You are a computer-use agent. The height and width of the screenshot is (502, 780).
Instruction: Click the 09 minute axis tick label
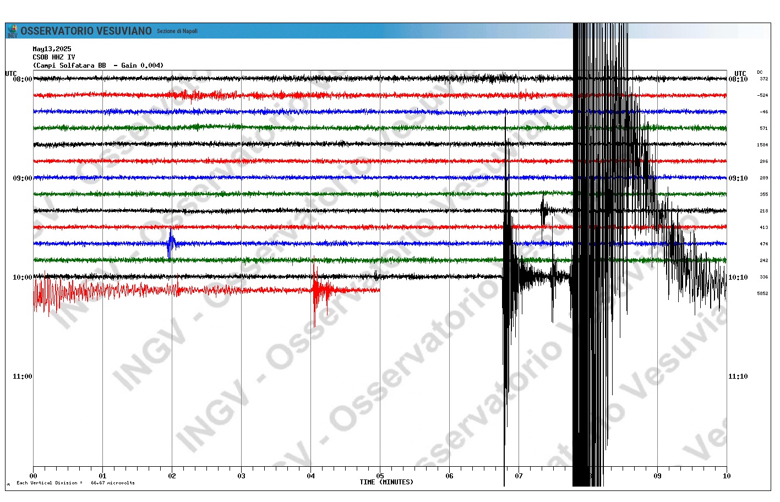tap(658, 476)
